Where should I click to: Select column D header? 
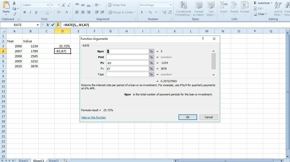(x=63, y=31)
